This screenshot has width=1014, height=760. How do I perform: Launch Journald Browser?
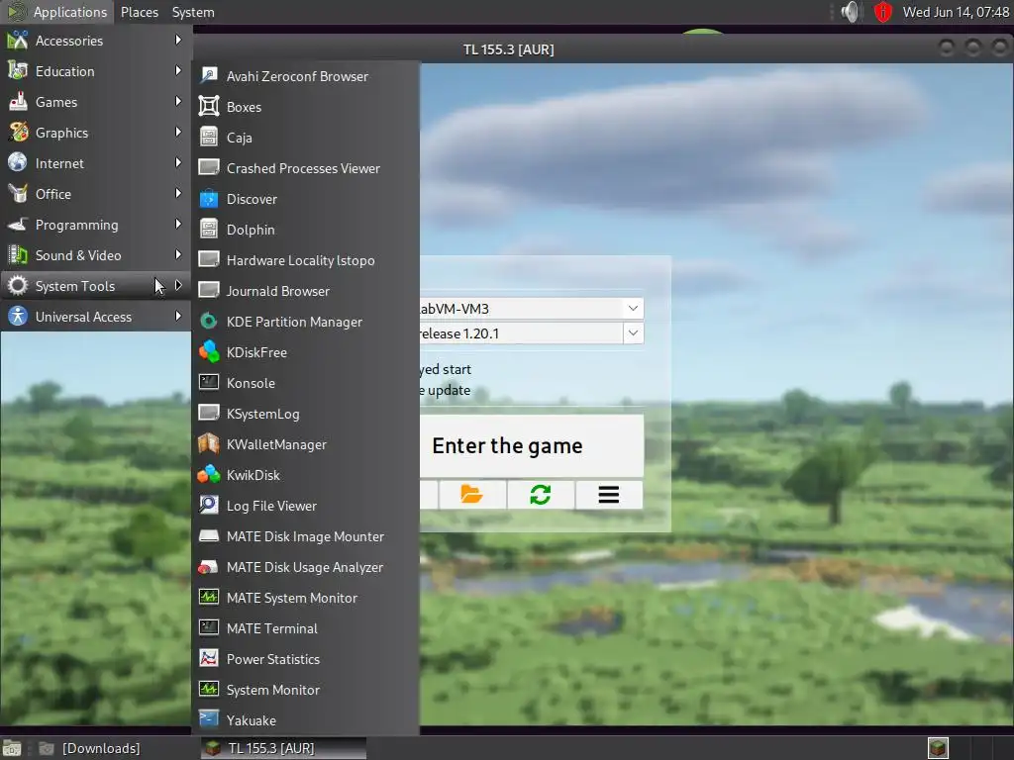pos(306,291)
